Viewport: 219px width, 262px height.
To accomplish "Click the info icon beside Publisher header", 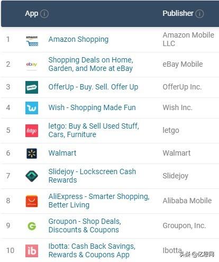I will 199,14.
